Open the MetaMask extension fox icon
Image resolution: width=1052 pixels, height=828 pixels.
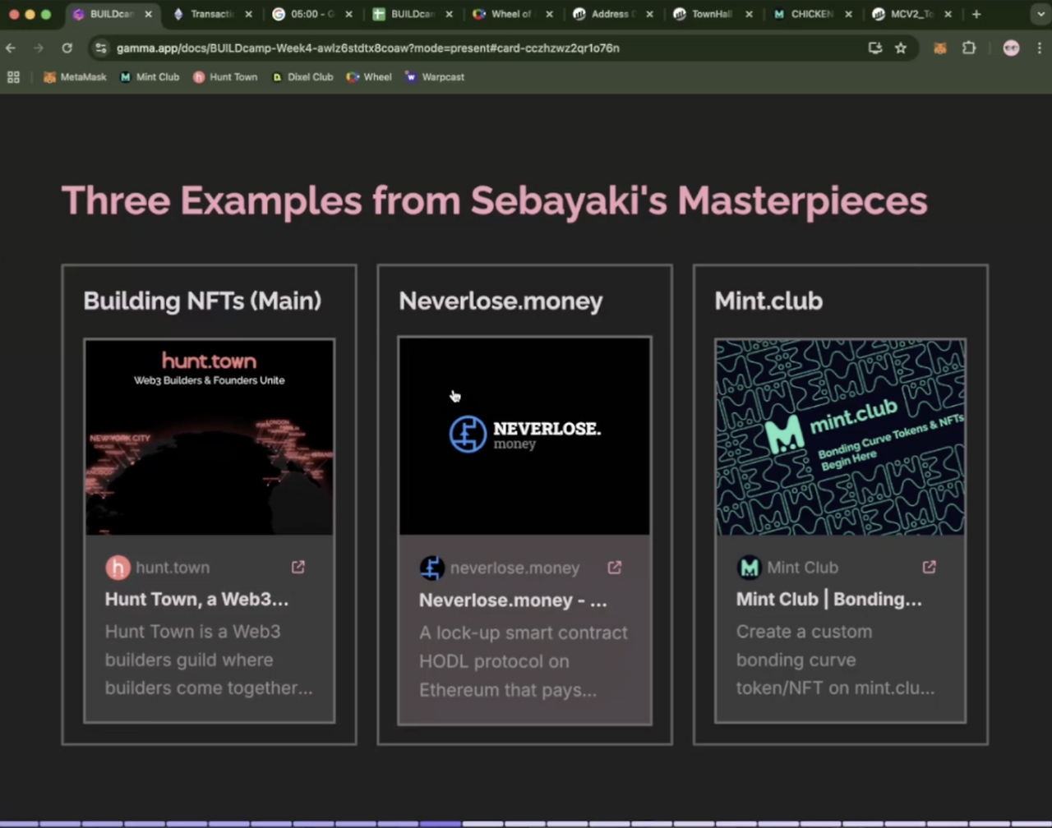click(939, 48)
